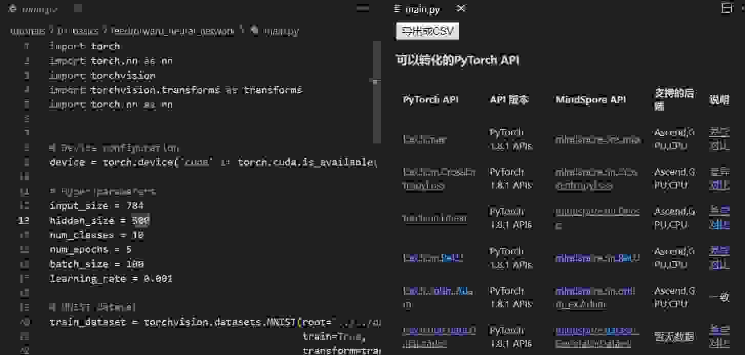Click PyTorch 1.8.1 APIs cell in Adam row
Image resolution: width=745 pixels, height=355 pixels.
[511, 297]
